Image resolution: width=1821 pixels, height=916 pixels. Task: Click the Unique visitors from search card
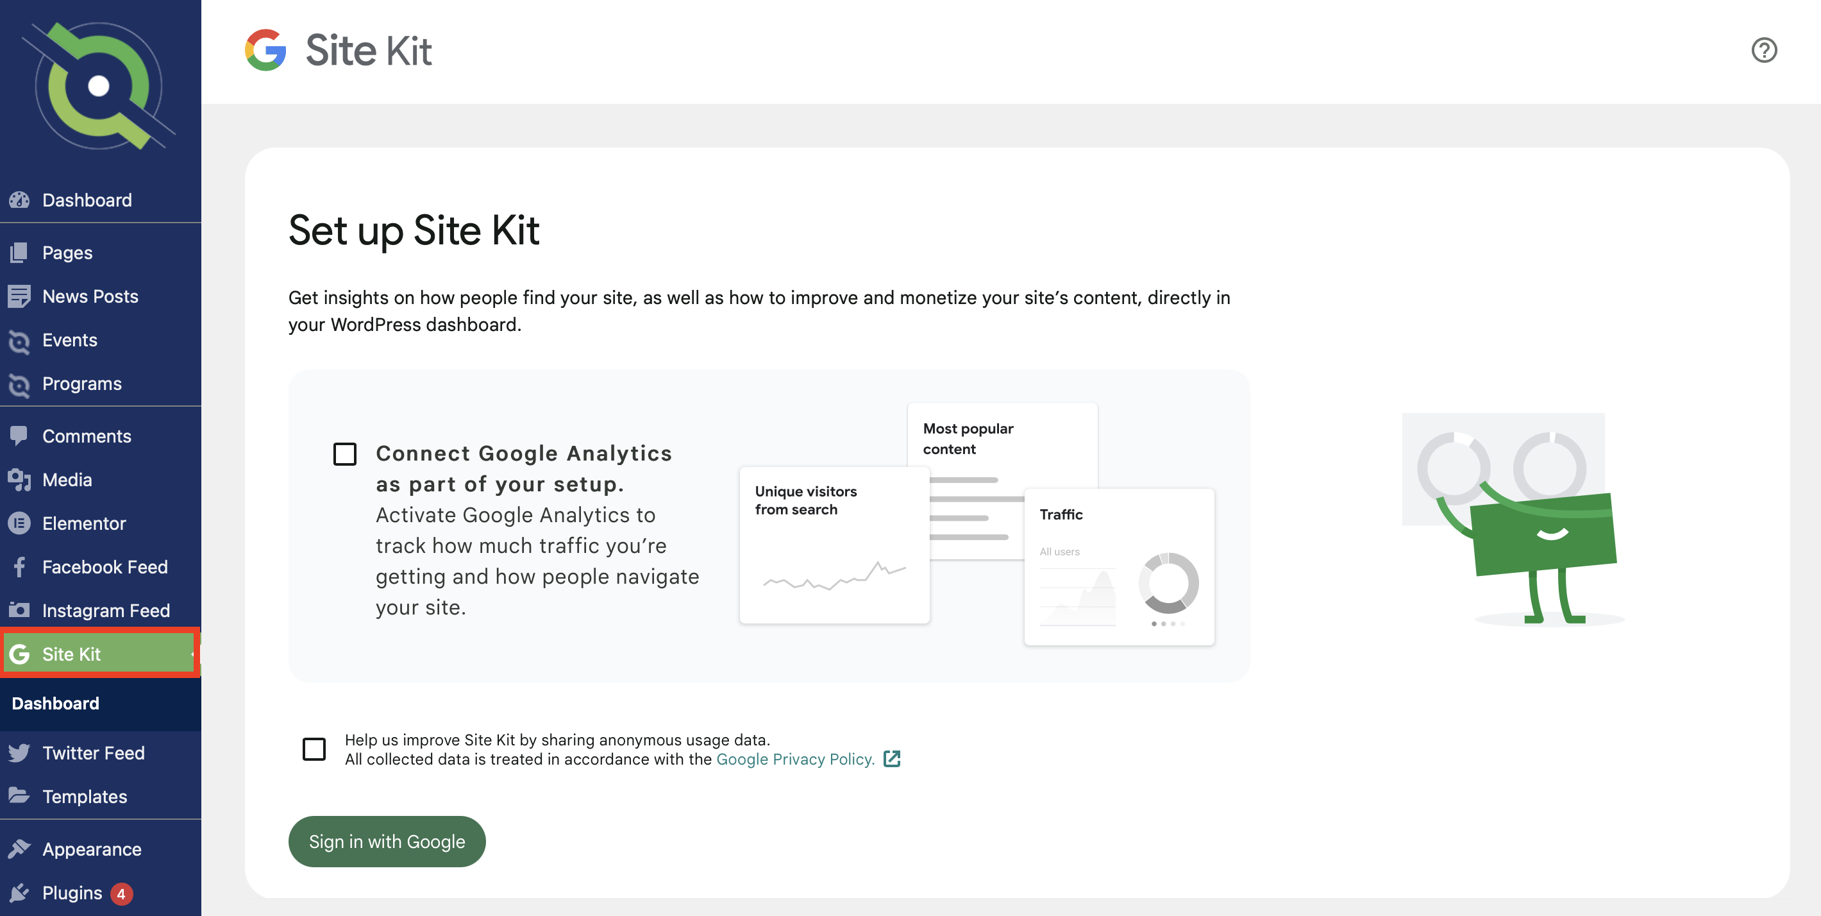coord(834,545)
